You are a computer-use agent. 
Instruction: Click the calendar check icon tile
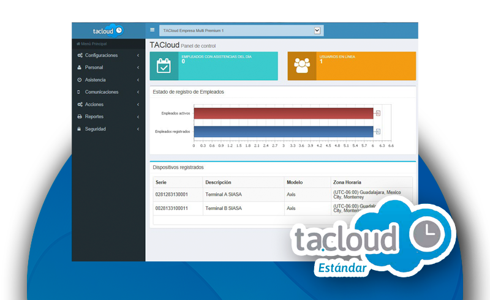(x=164, y=66)
